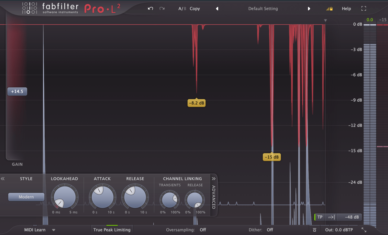Open the Oversampling Off menu
The height and width of the screenshot is (235, 388).
203,230
